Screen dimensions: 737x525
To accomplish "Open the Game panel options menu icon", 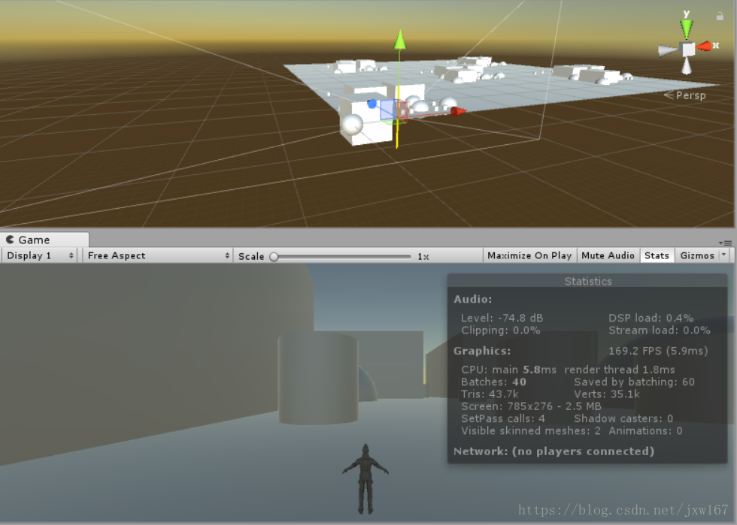I will (x=725, y=243).
